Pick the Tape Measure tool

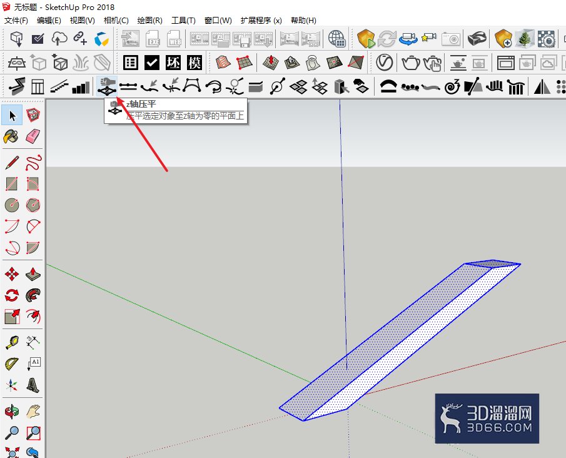(x=11, y=342)
